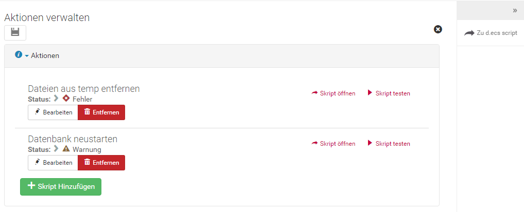The height and width of the screenshot is (212, 524).
Task: Click the blue info icon beside Aktionen
Action: tap(19, 54)
